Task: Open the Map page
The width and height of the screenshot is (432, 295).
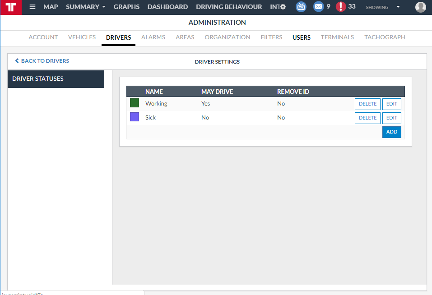Action: pos(51,7)
